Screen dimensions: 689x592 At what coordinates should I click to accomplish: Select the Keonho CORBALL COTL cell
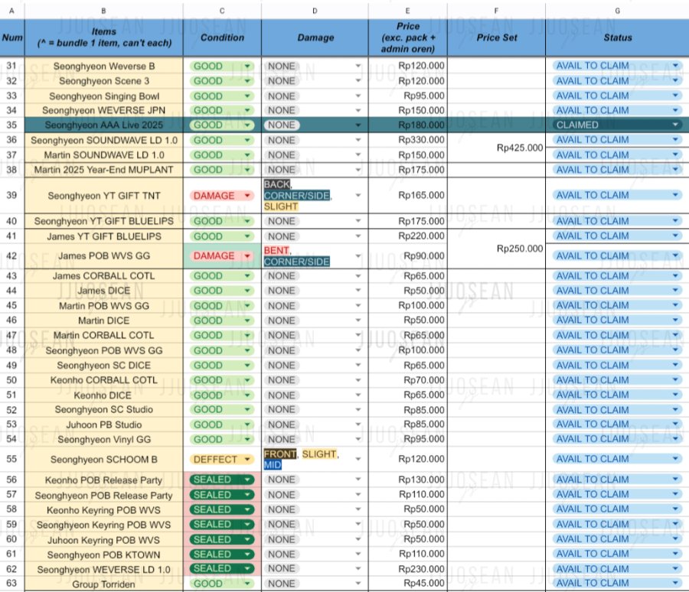pyautogui.click(x=103, y=380)
